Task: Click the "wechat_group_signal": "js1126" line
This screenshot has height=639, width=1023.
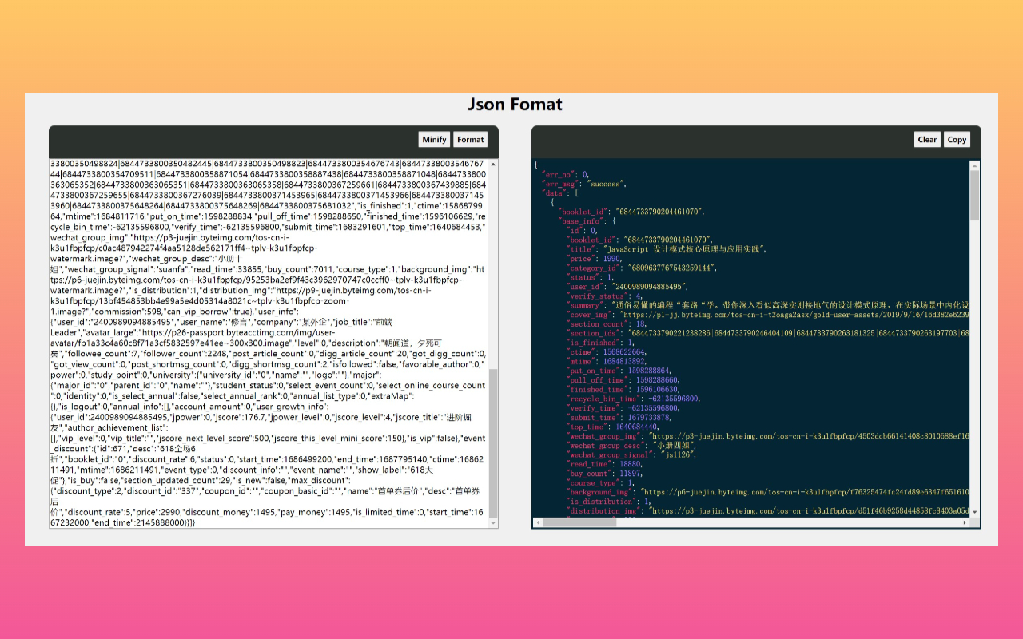Action: (631, 454)
